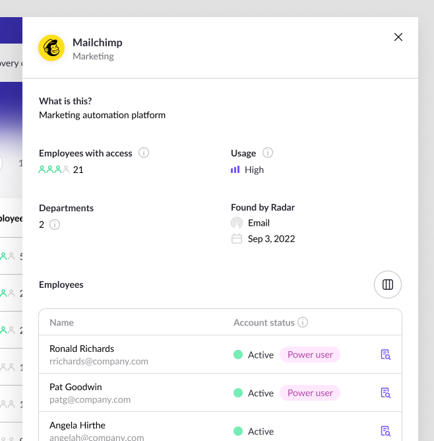Click 'Marketing automation platform' description

102,115
